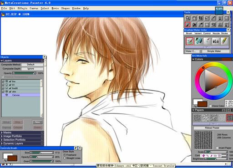
Task: Click the New layer button
Action: [x=37, y=122]
